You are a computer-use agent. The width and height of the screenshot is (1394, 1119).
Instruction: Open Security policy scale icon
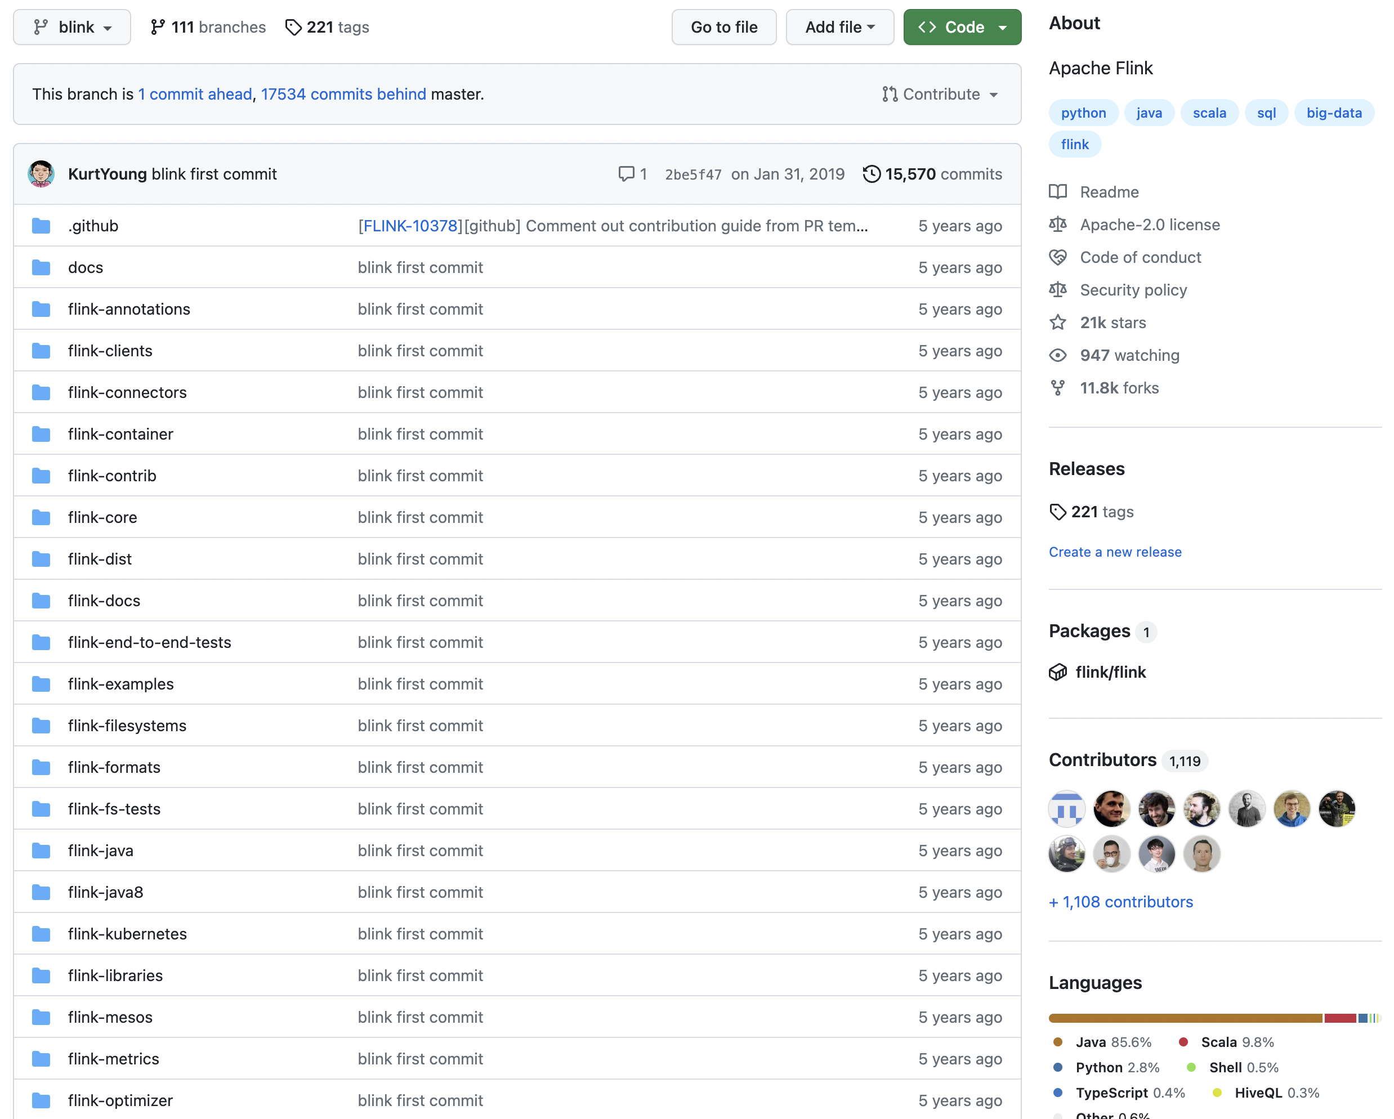click(1058, 290)
